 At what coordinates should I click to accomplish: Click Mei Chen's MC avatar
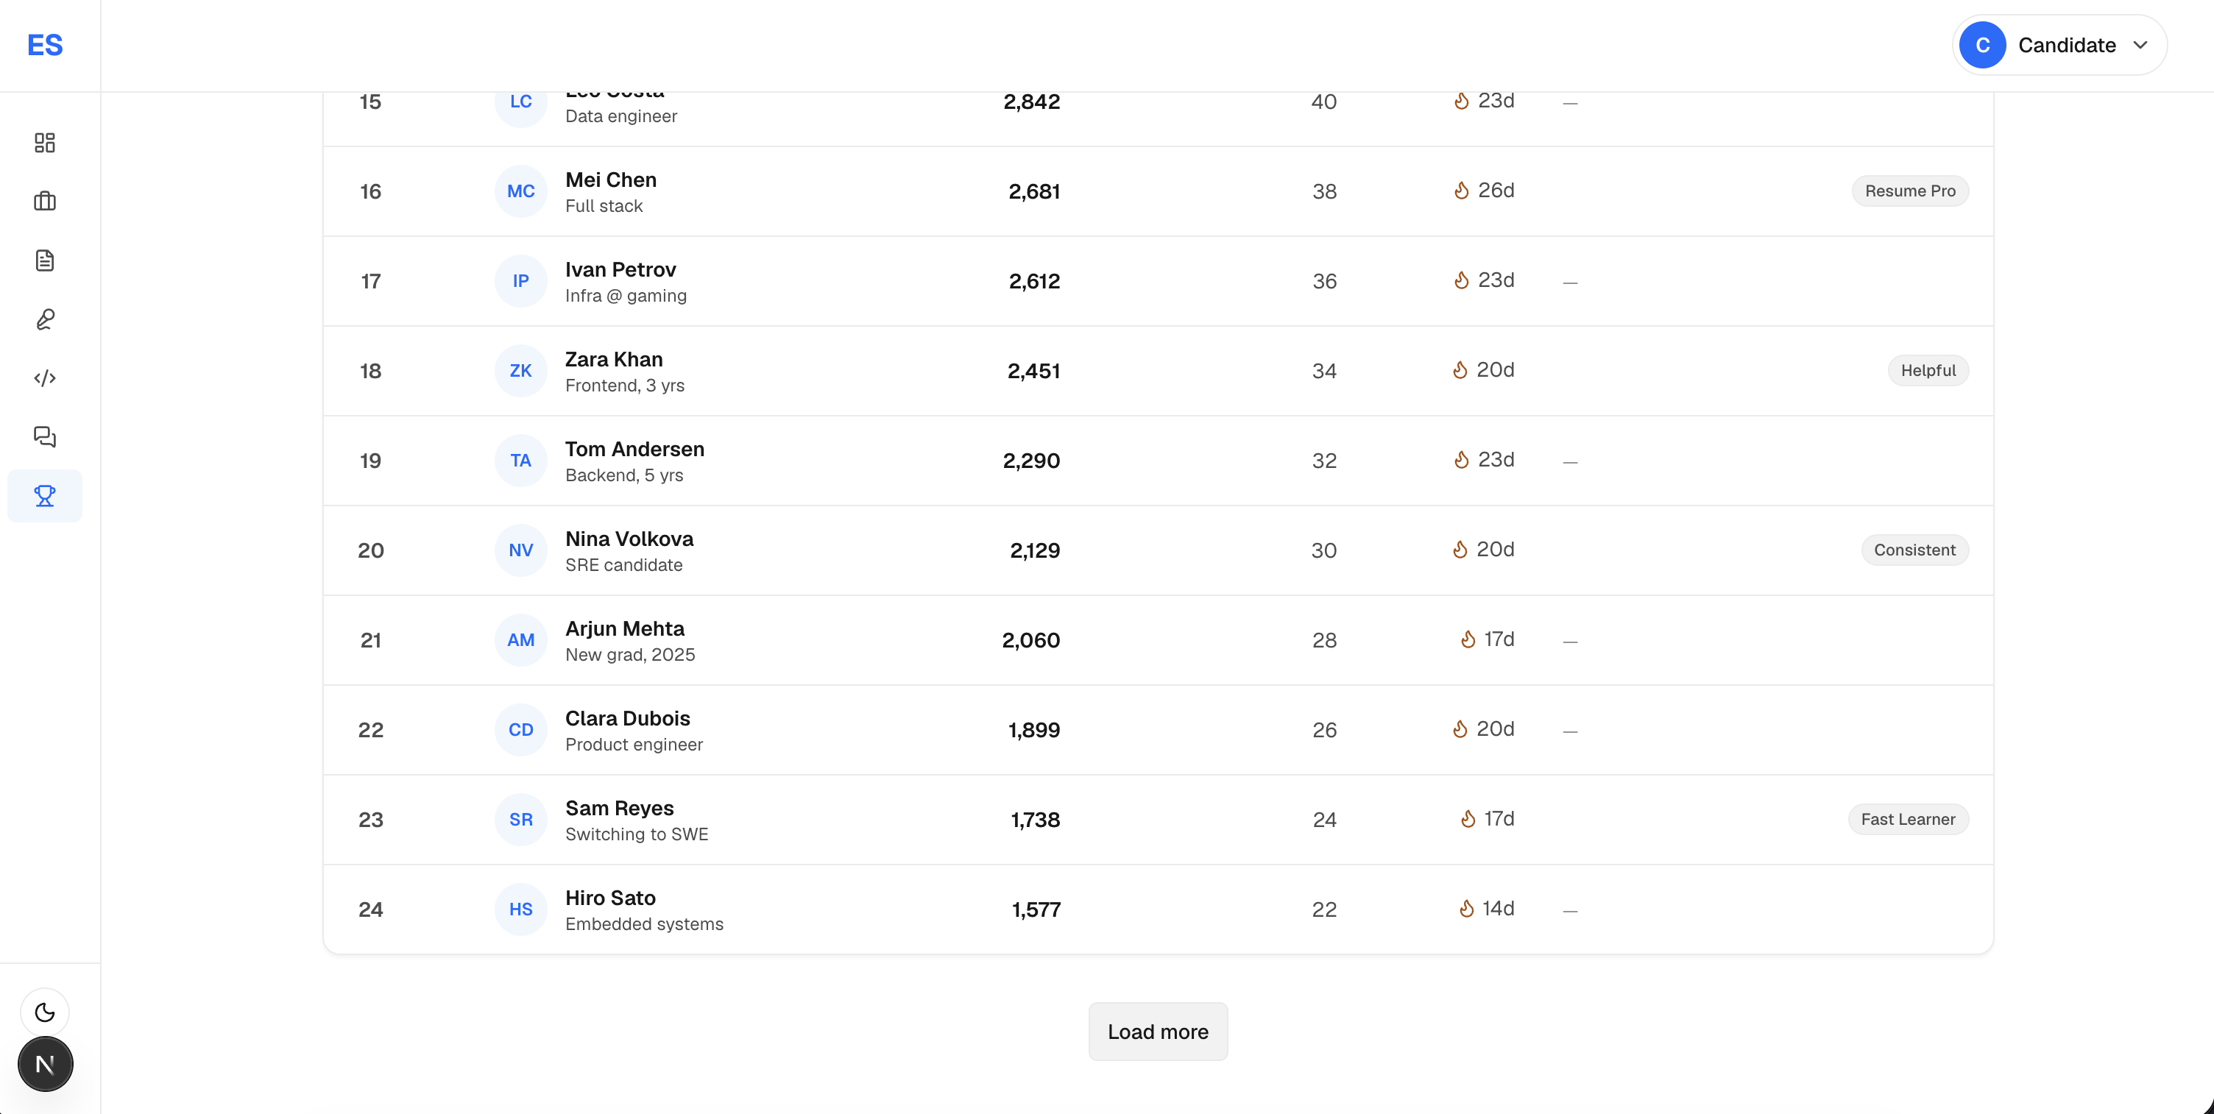(521, 191)
